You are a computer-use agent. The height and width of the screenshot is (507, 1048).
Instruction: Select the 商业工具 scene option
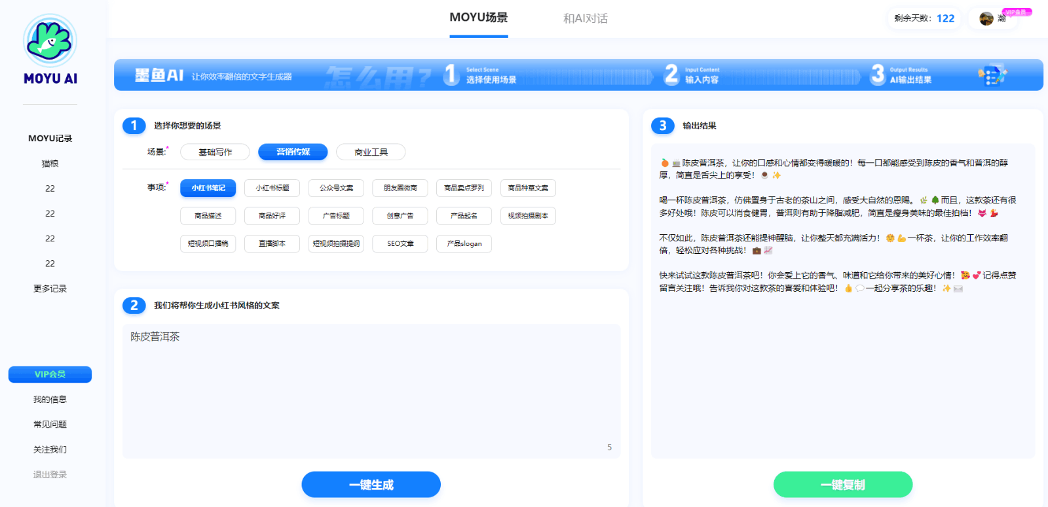click(371, 152)
